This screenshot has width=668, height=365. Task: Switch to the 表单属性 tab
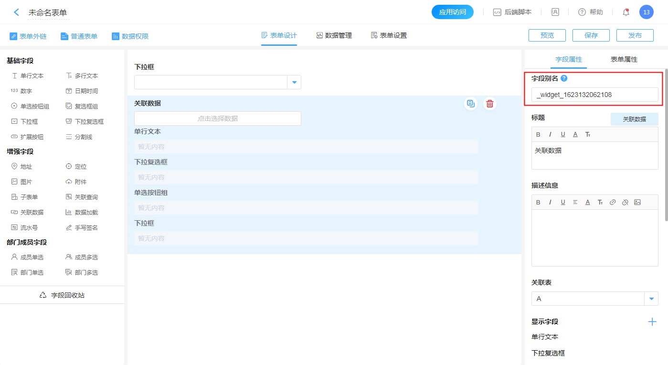pyautogui.click(x=624, y=60)
